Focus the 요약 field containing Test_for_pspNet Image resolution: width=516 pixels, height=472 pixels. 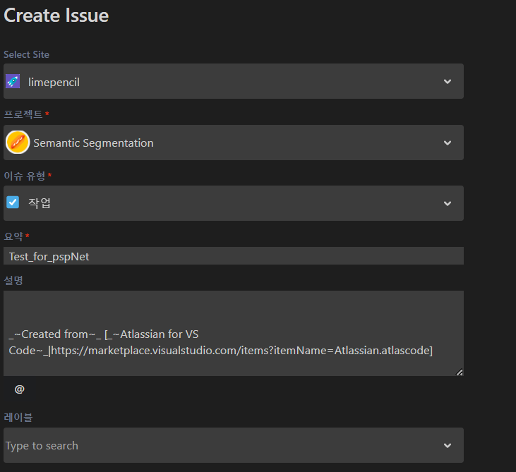[x=234, y=256]
